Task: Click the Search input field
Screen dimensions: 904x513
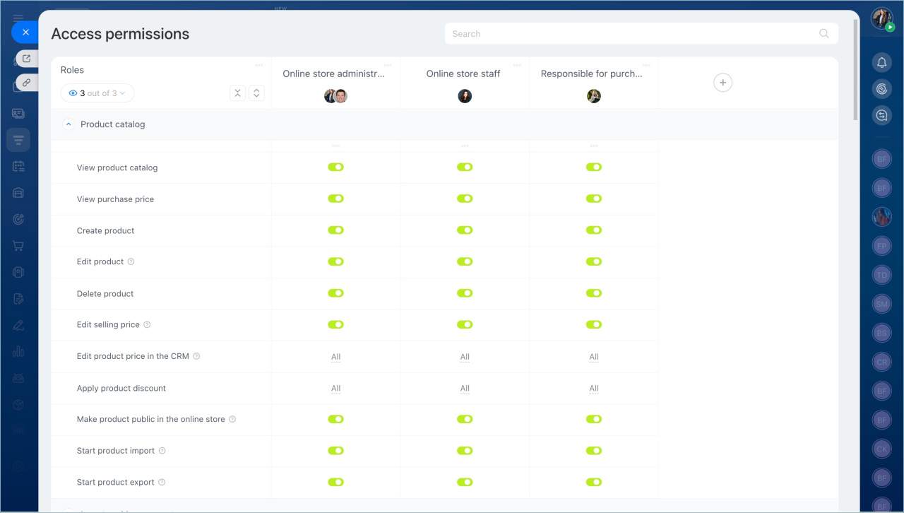Action: tap(632, 33)
